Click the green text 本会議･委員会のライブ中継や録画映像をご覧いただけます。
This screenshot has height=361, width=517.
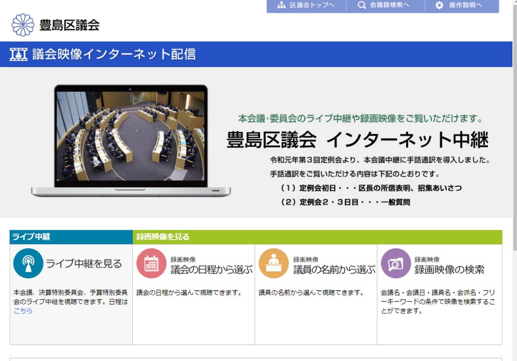click(x=360, y=118)
